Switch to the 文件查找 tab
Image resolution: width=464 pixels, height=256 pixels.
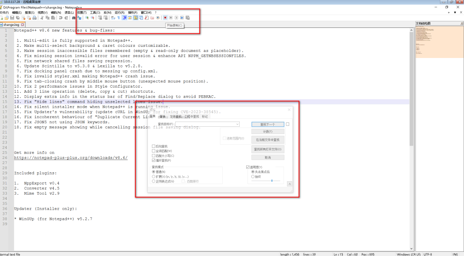click(176, 116)
